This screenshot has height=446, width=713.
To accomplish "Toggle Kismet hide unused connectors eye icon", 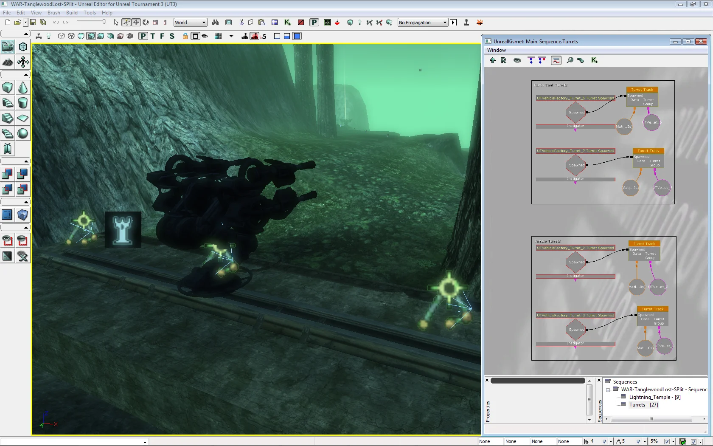I will (517, 60).
